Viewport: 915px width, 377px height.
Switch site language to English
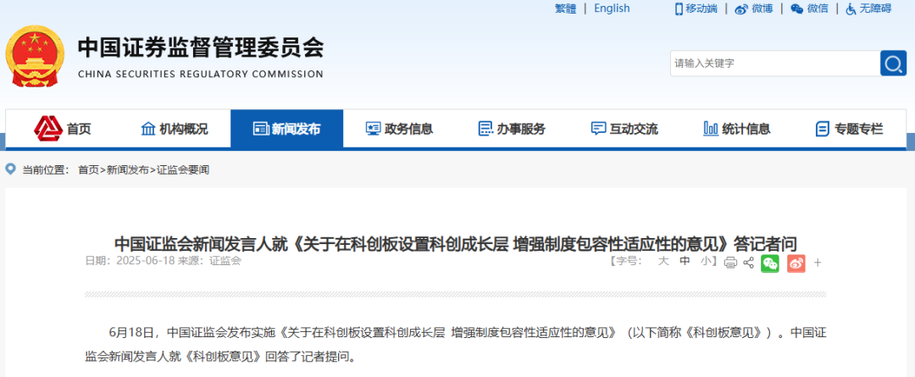(x=613, y=8)
